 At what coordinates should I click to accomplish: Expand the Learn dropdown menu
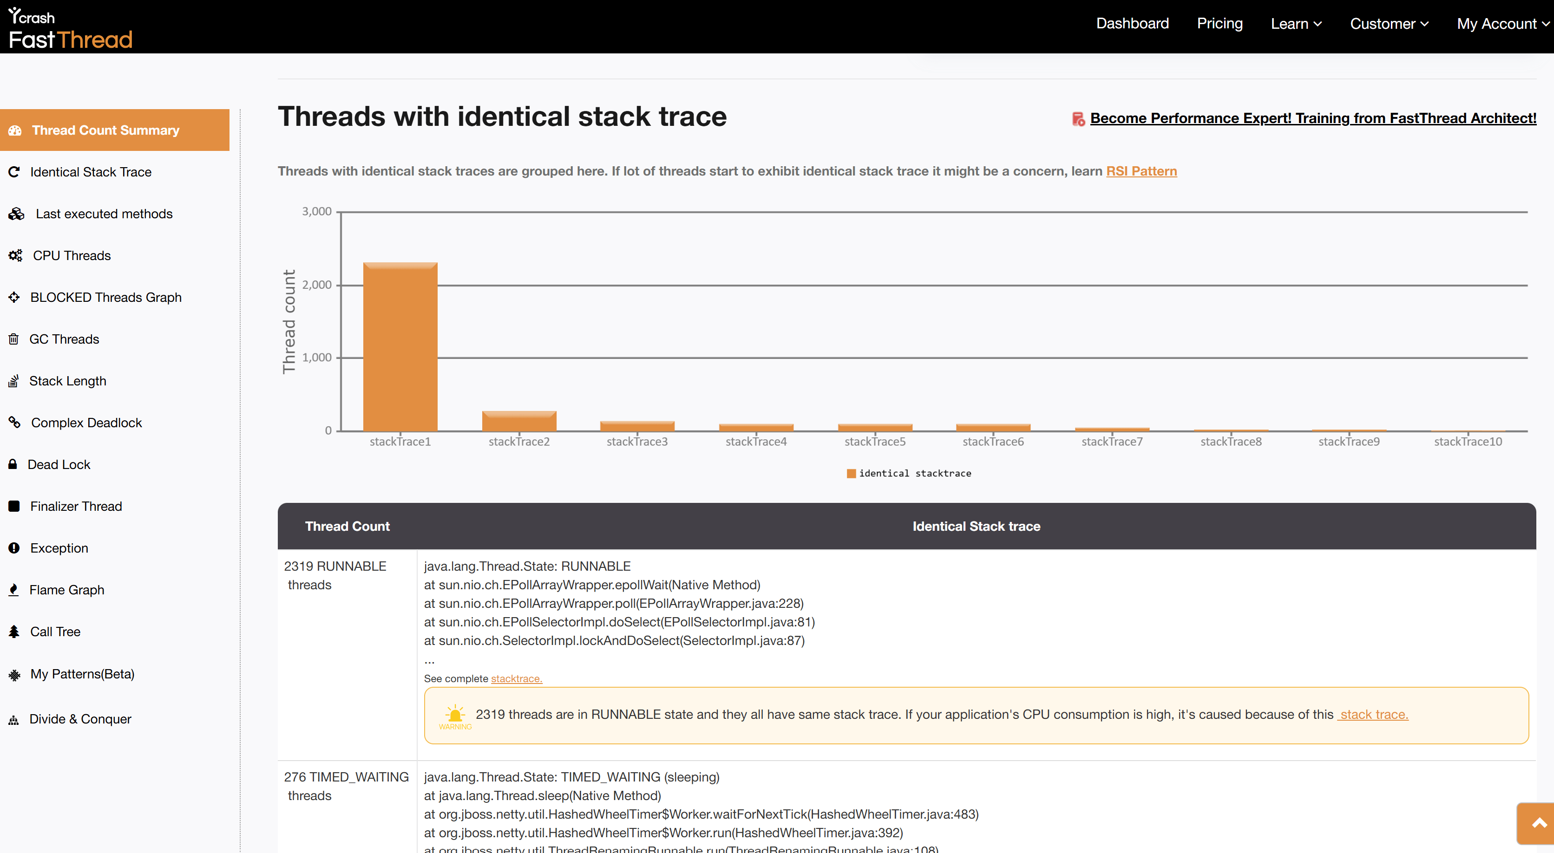pos(1296,24)
